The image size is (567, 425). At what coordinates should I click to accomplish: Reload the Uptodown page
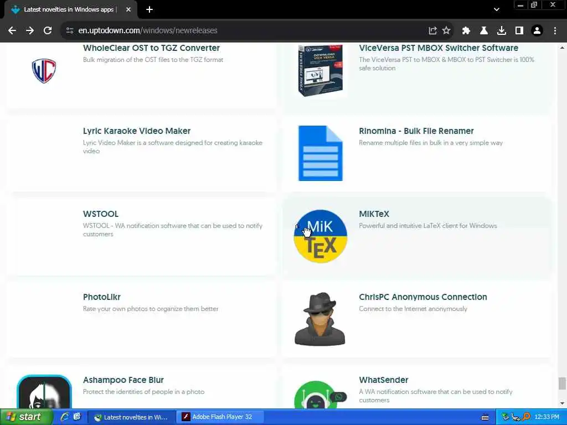tap(48, 31)
